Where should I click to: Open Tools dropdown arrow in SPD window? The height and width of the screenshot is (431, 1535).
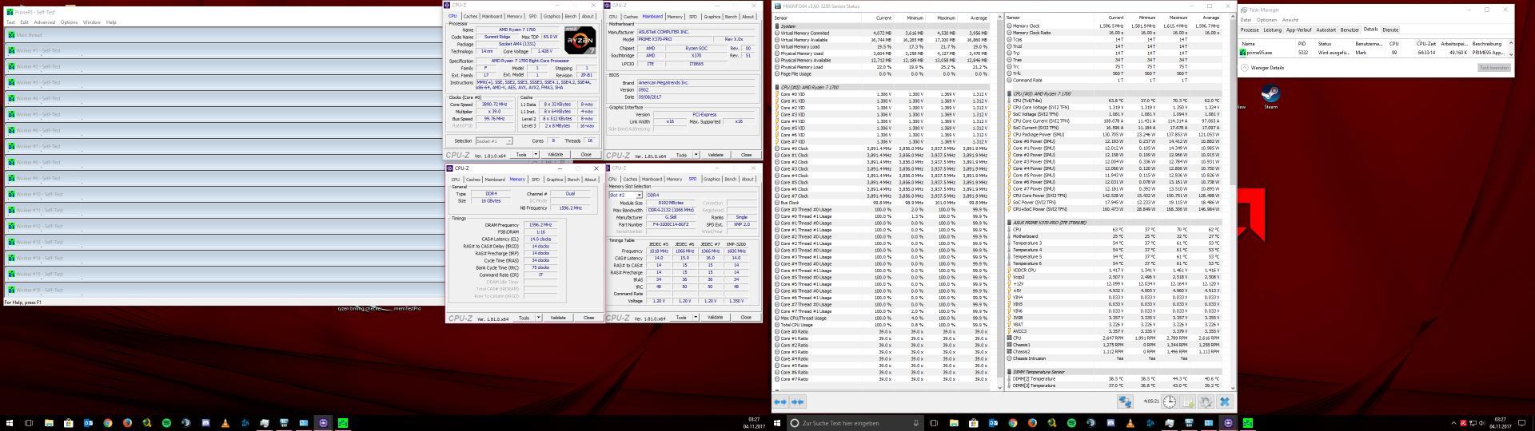click(x=696, y=317)
